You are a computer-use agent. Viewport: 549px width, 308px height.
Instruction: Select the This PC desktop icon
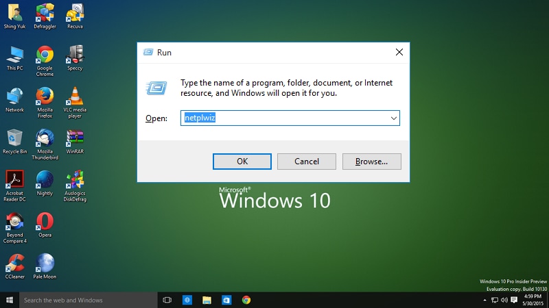[x=14, y=58]
